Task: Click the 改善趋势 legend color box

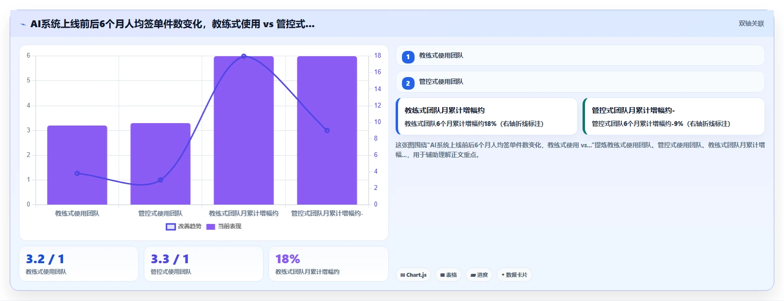Action: pos(170,227)
